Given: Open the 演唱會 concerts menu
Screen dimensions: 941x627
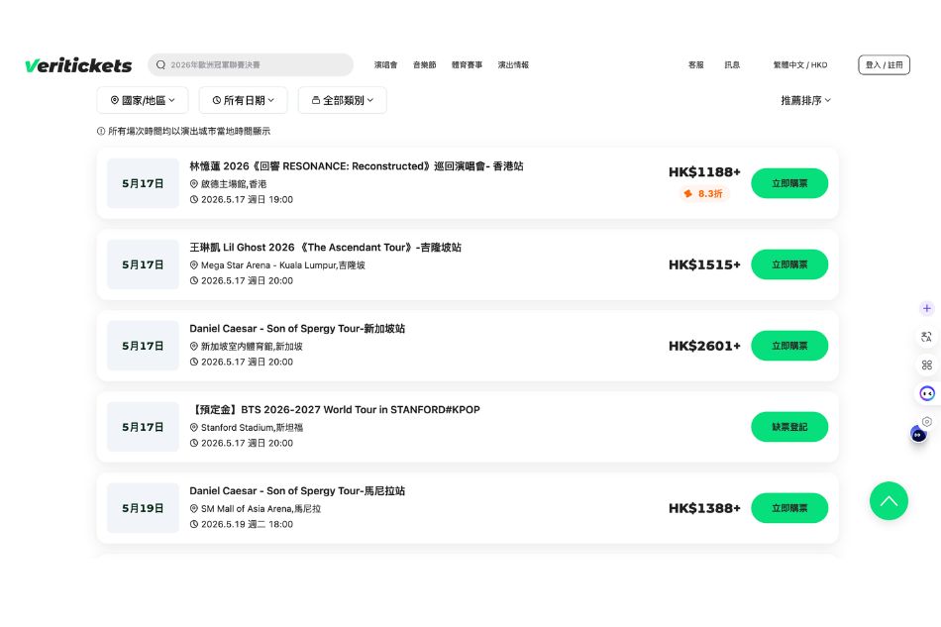Looking at the screenshot, I should (385, 64).
